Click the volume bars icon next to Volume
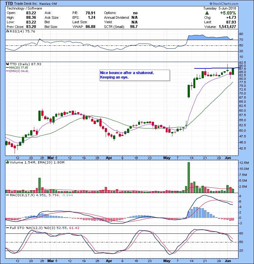The image size is (254, 264). (7, 162)
